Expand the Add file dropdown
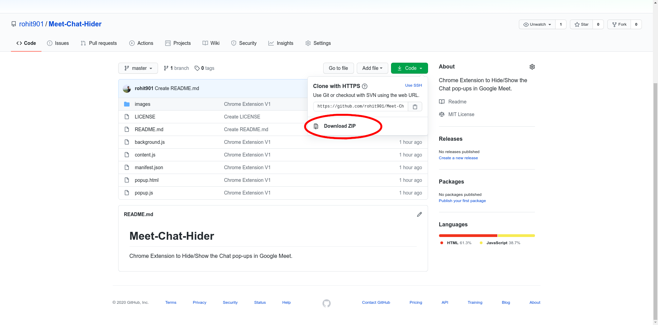This screenshot has width=658, height=325. click(372, 68)
